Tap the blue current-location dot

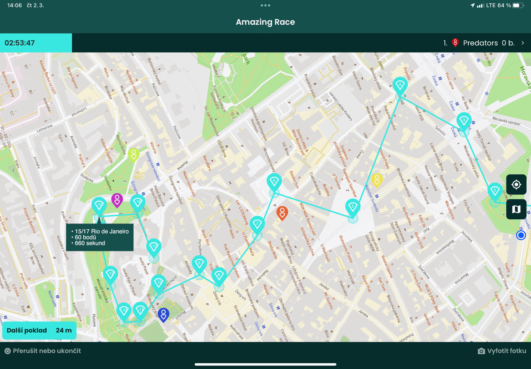[x=521, y=235]
